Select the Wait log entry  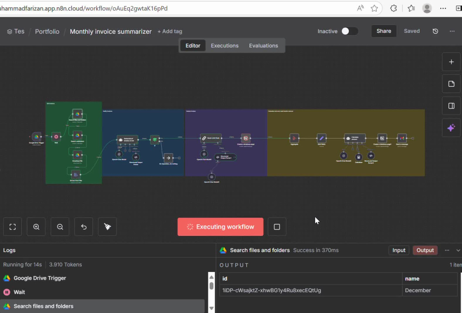pyautogui.click(x=102, y=292)
